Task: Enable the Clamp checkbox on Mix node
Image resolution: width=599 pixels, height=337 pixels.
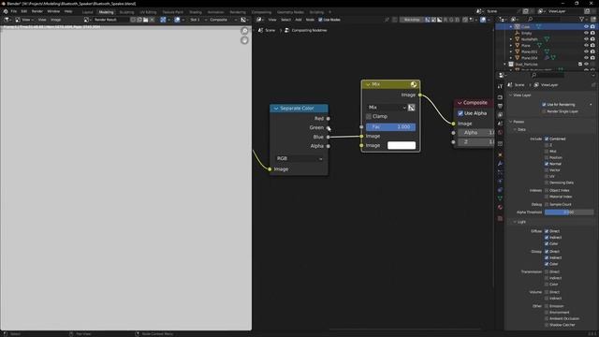Action: coord(369,116)
